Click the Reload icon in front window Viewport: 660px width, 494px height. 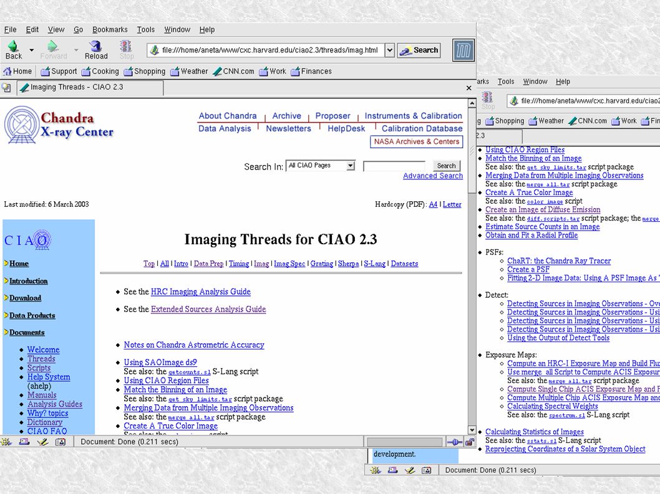(96, 46)
